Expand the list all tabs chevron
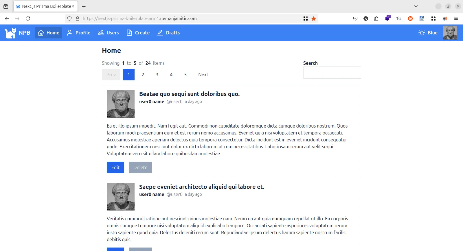This screenshot has height=251, width=463. coord(416,6)
